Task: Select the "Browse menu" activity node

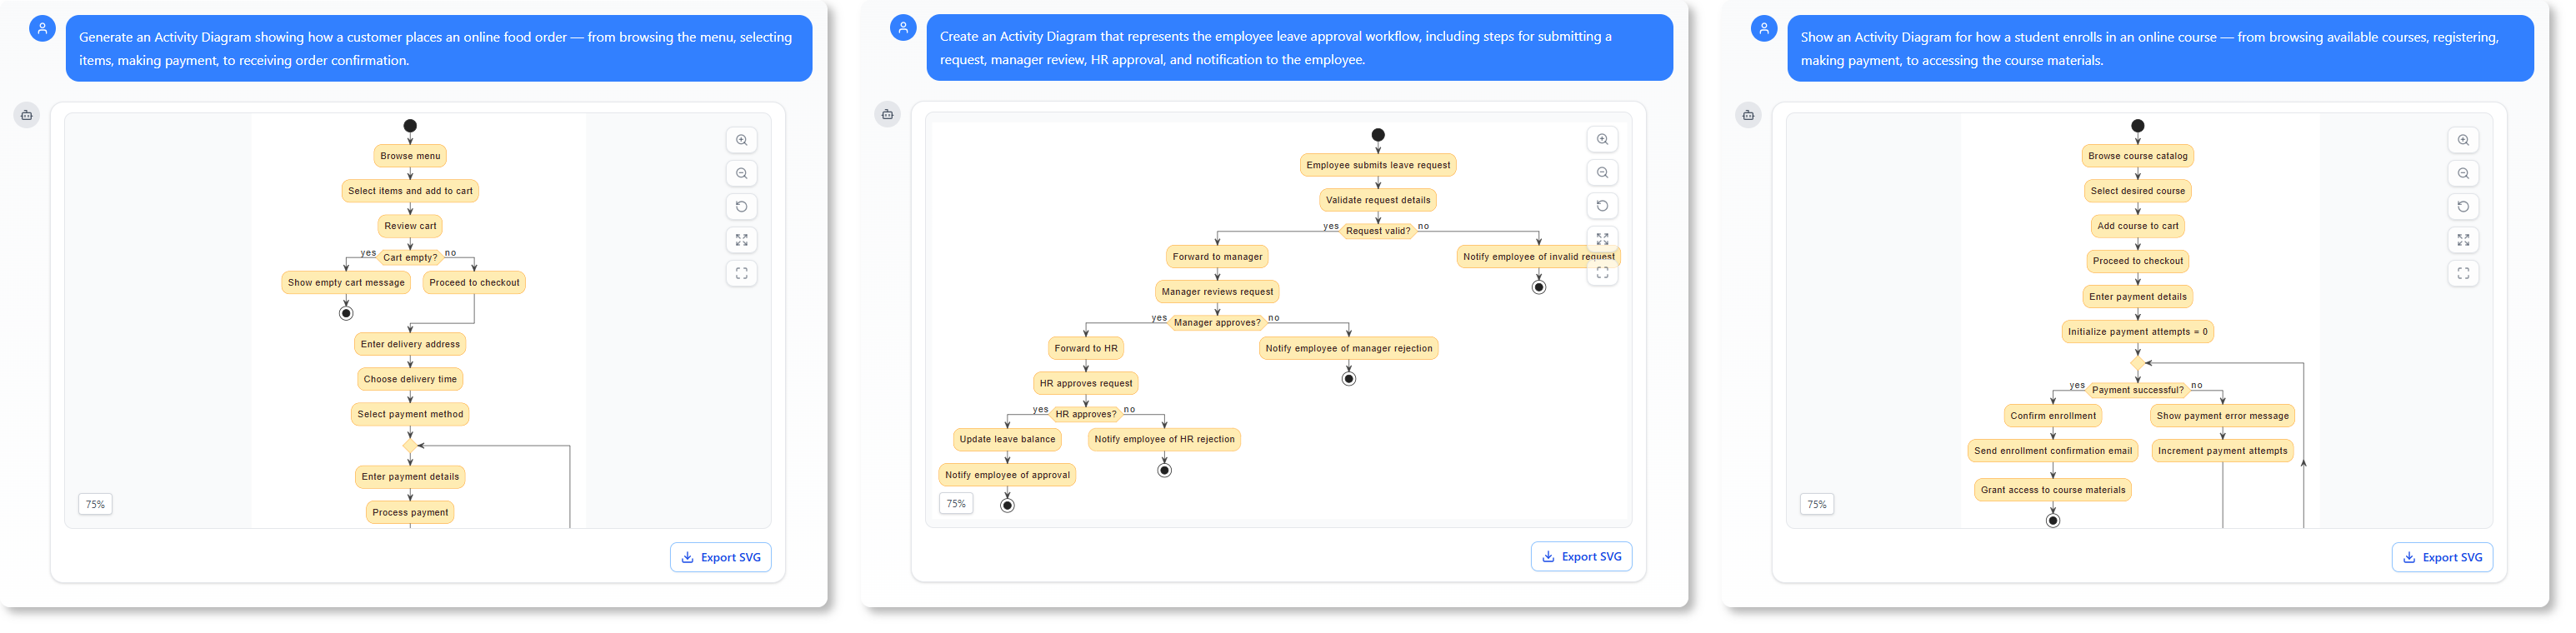Action: 410,156
